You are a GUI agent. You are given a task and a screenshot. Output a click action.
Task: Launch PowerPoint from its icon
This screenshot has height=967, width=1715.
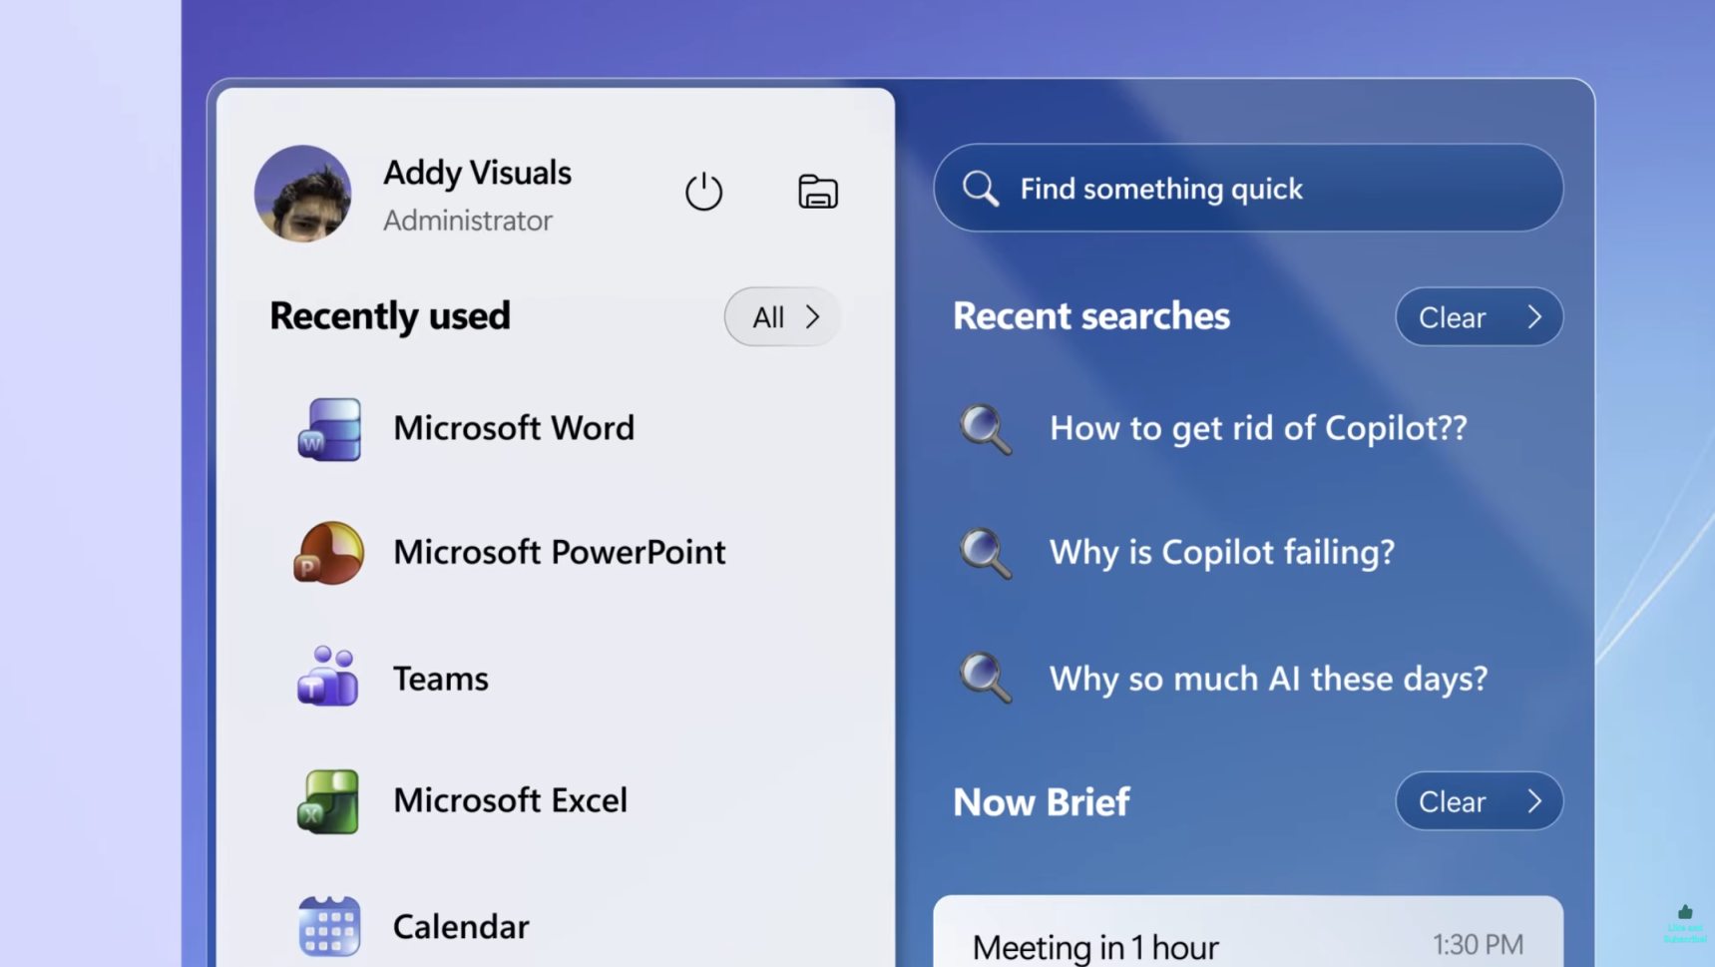(x=329, y=553)
